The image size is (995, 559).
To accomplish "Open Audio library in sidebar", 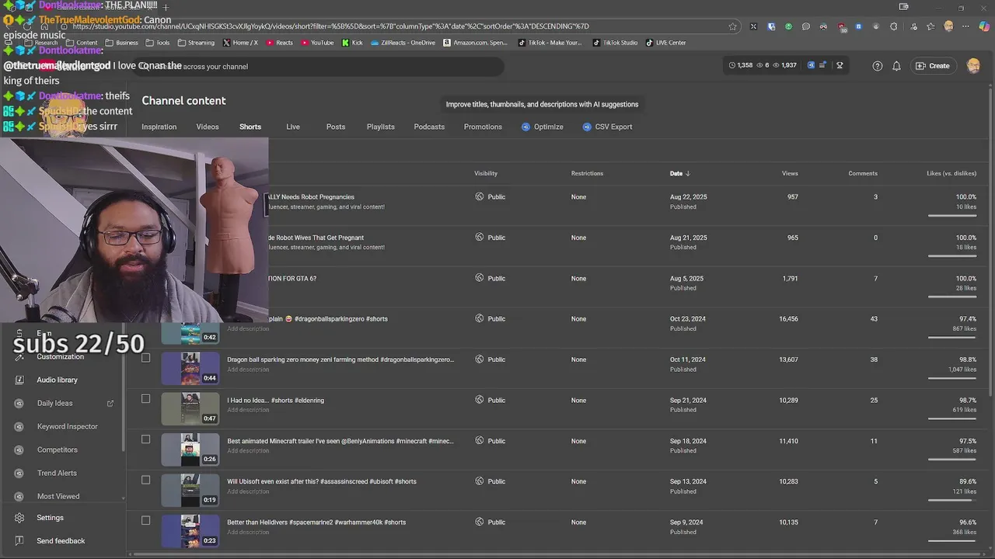I will tap(57, 380).
